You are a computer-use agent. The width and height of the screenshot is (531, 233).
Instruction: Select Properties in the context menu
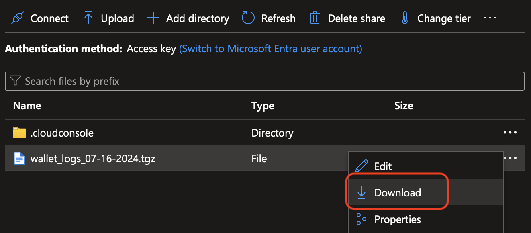coord(397,219)
